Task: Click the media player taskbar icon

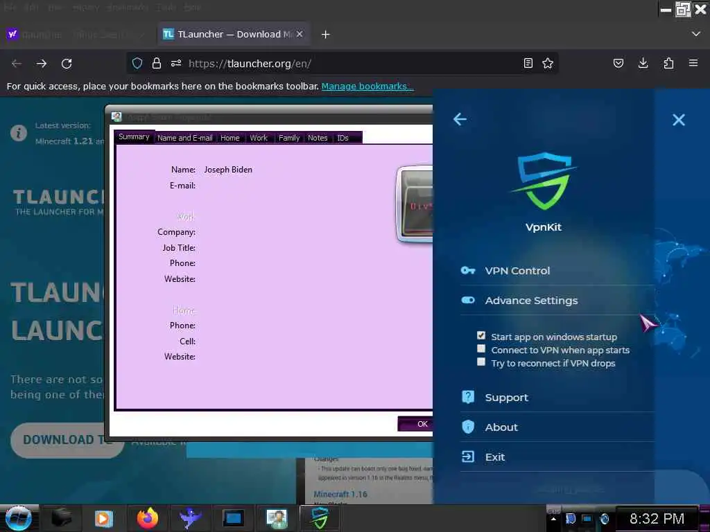Action: [x=103, y=518]
